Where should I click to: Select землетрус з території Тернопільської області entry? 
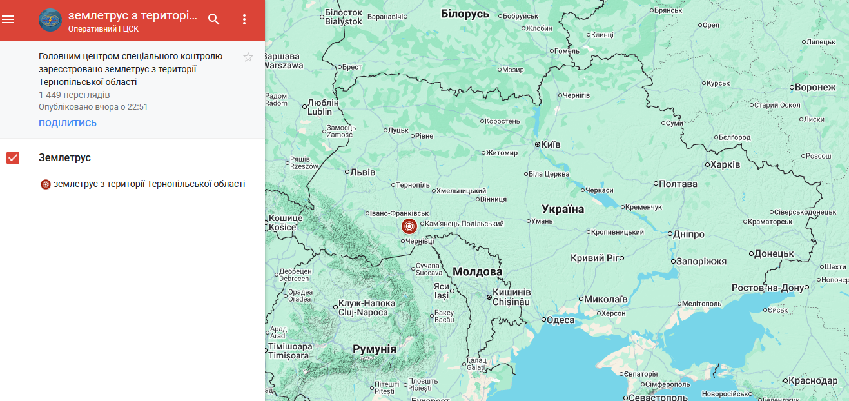click(148, 184)
